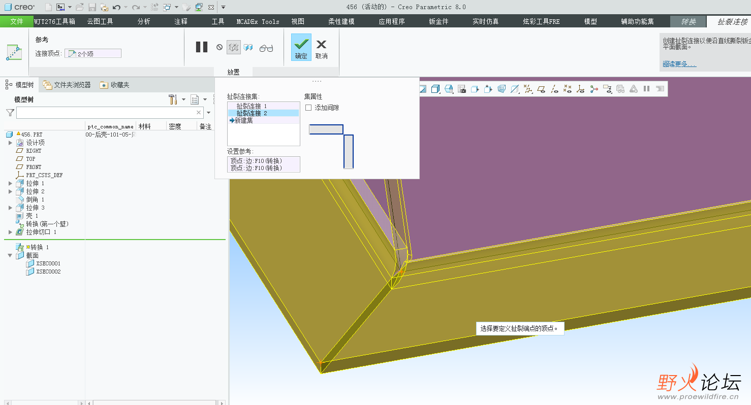Expand the 拉伸切口 1 node

tap(10, 232)
